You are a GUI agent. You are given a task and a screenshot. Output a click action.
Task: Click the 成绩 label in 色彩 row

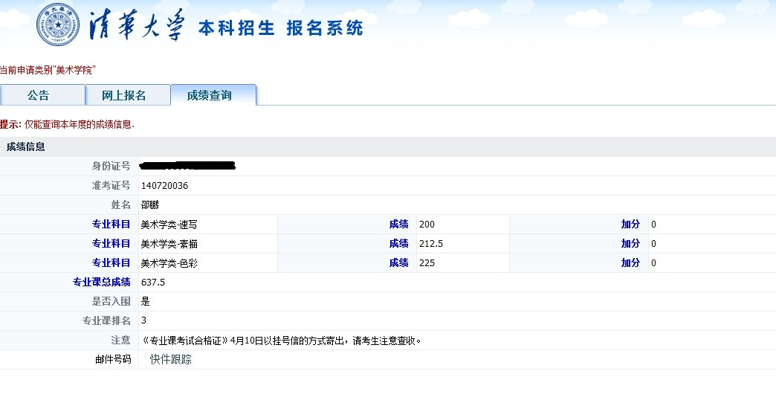[399, 263]
